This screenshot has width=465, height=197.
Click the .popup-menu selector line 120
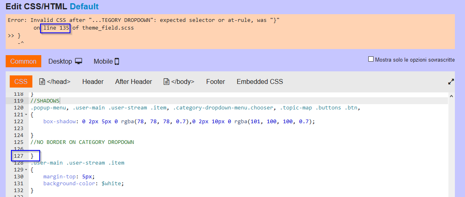195,107
